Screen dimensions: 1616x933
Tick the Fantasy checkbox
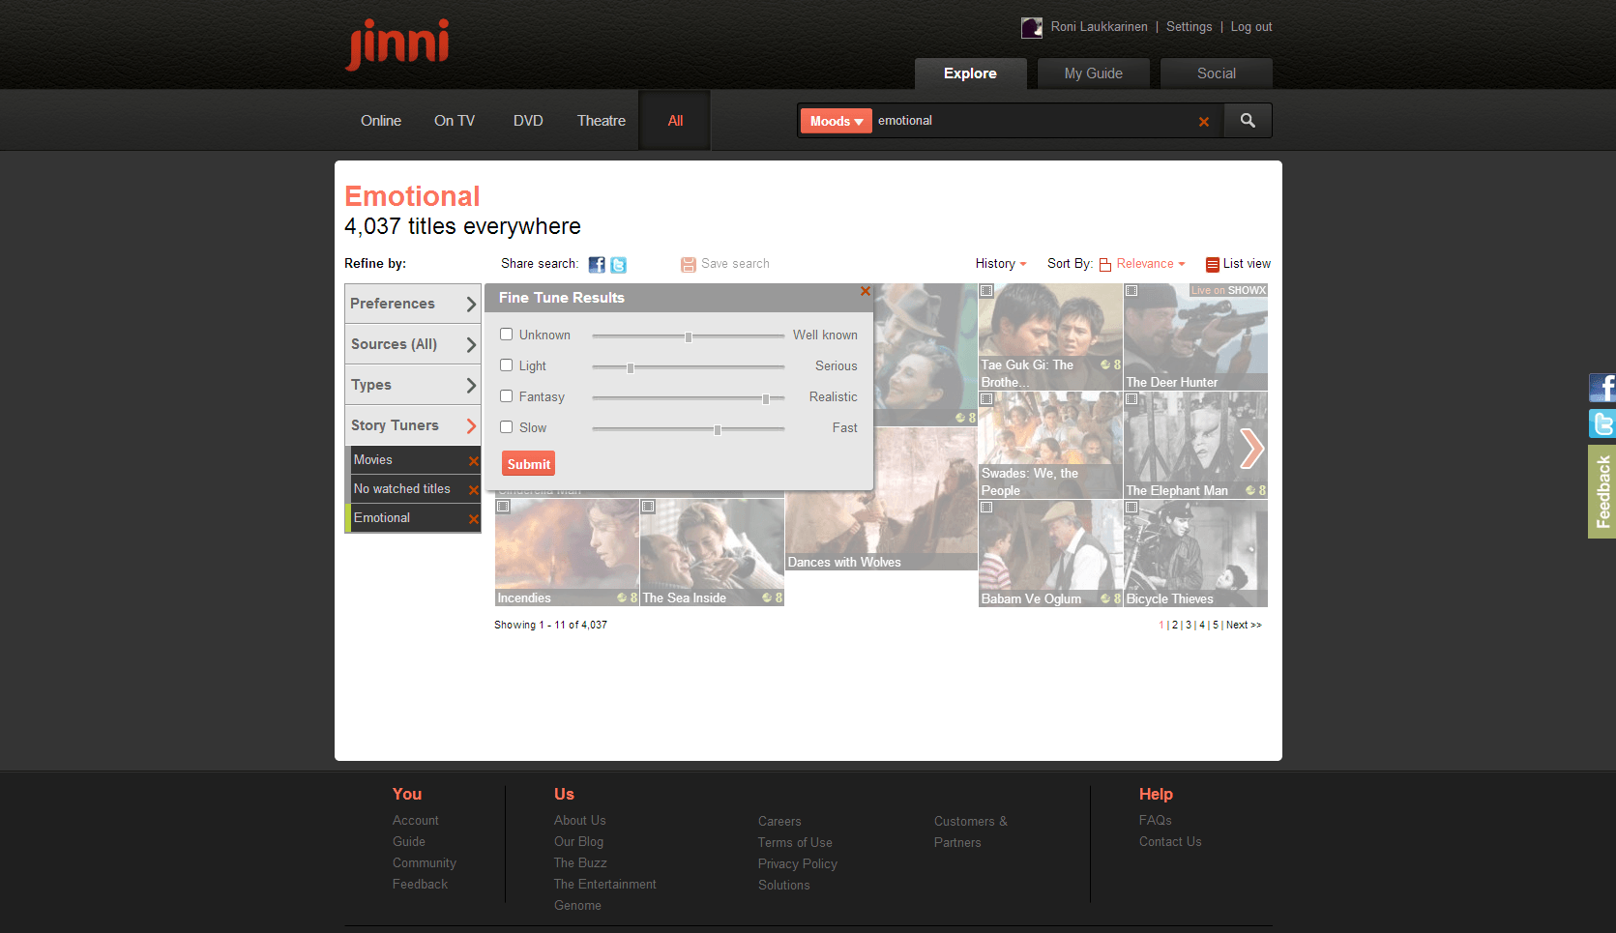(506, 396)
